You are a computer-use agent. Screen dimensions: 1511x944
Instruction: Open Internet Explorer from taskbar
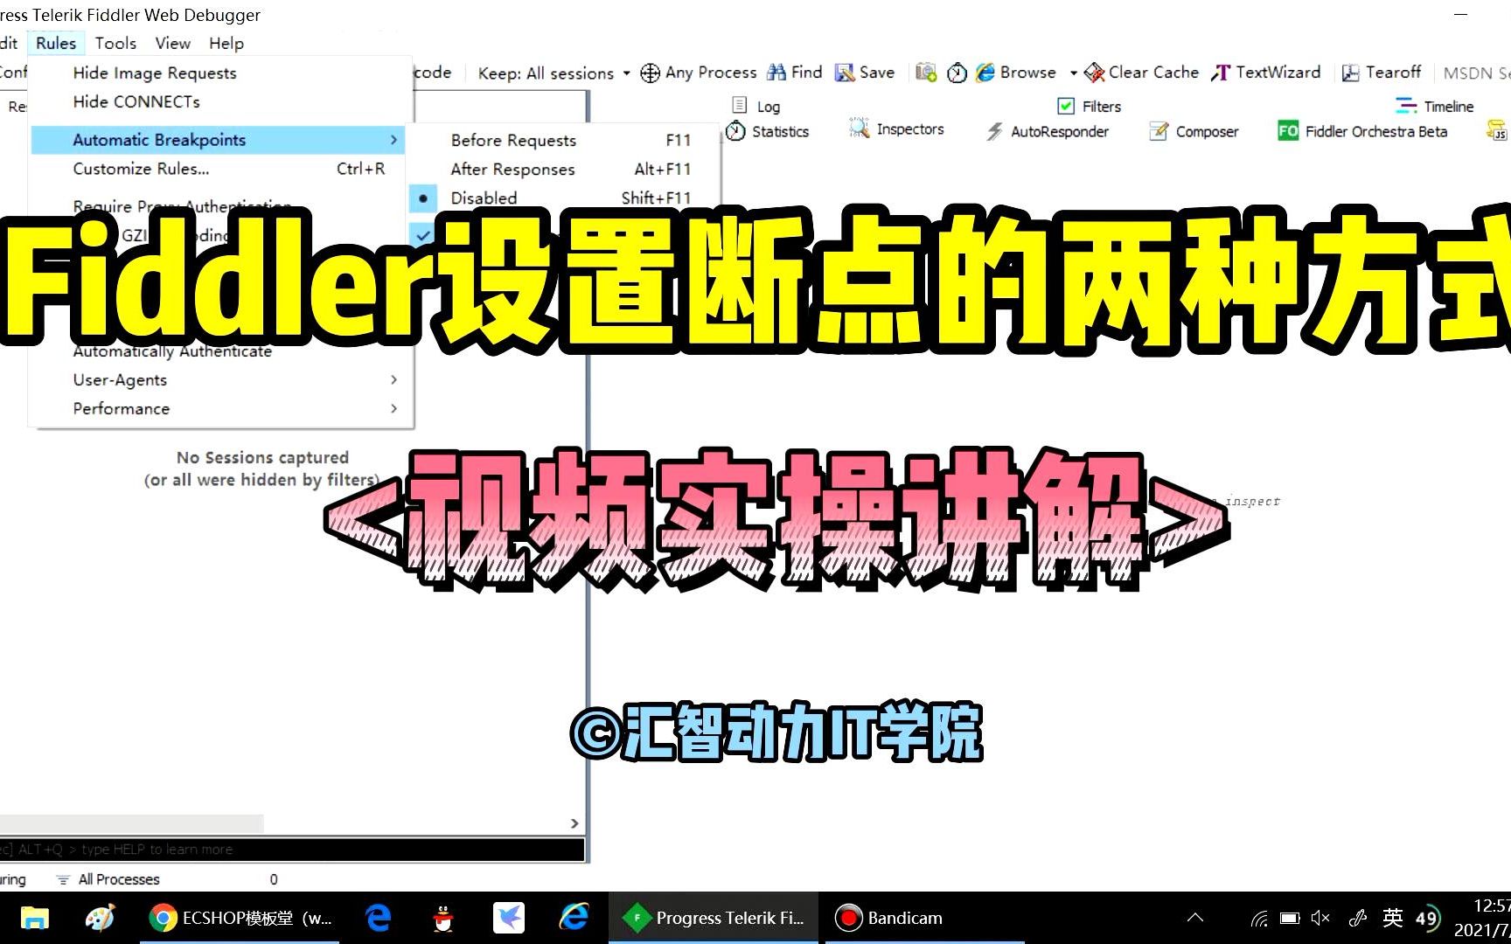[574, 918]
